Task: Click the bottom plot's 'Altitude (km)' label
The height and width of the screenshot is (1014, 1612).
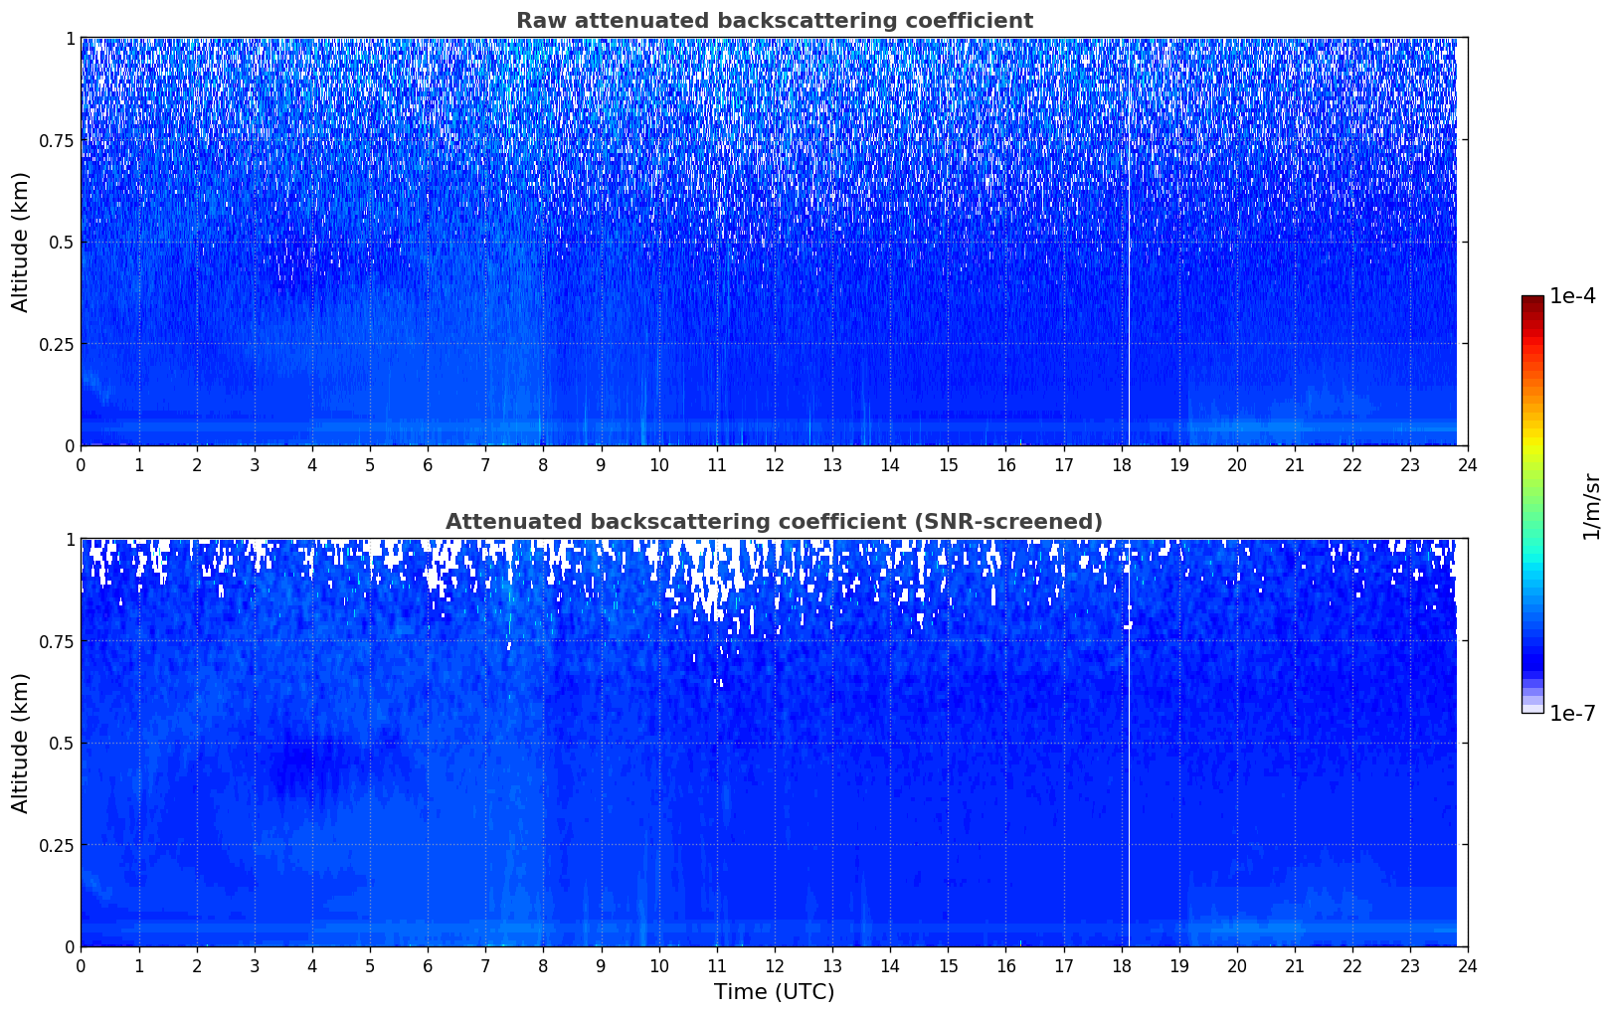Action: [21, 743]
